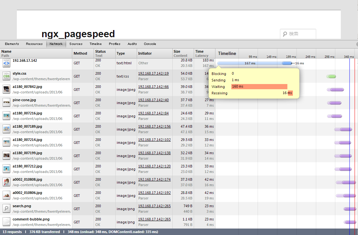This screenshot has width=358, height=235.
Task: Open the Resources tab
Action: tap(34, 44)
